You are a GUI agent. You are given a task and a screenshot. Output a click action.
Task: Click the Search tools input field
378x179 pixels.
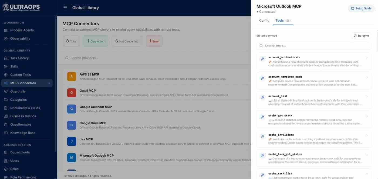coord(314,46)
